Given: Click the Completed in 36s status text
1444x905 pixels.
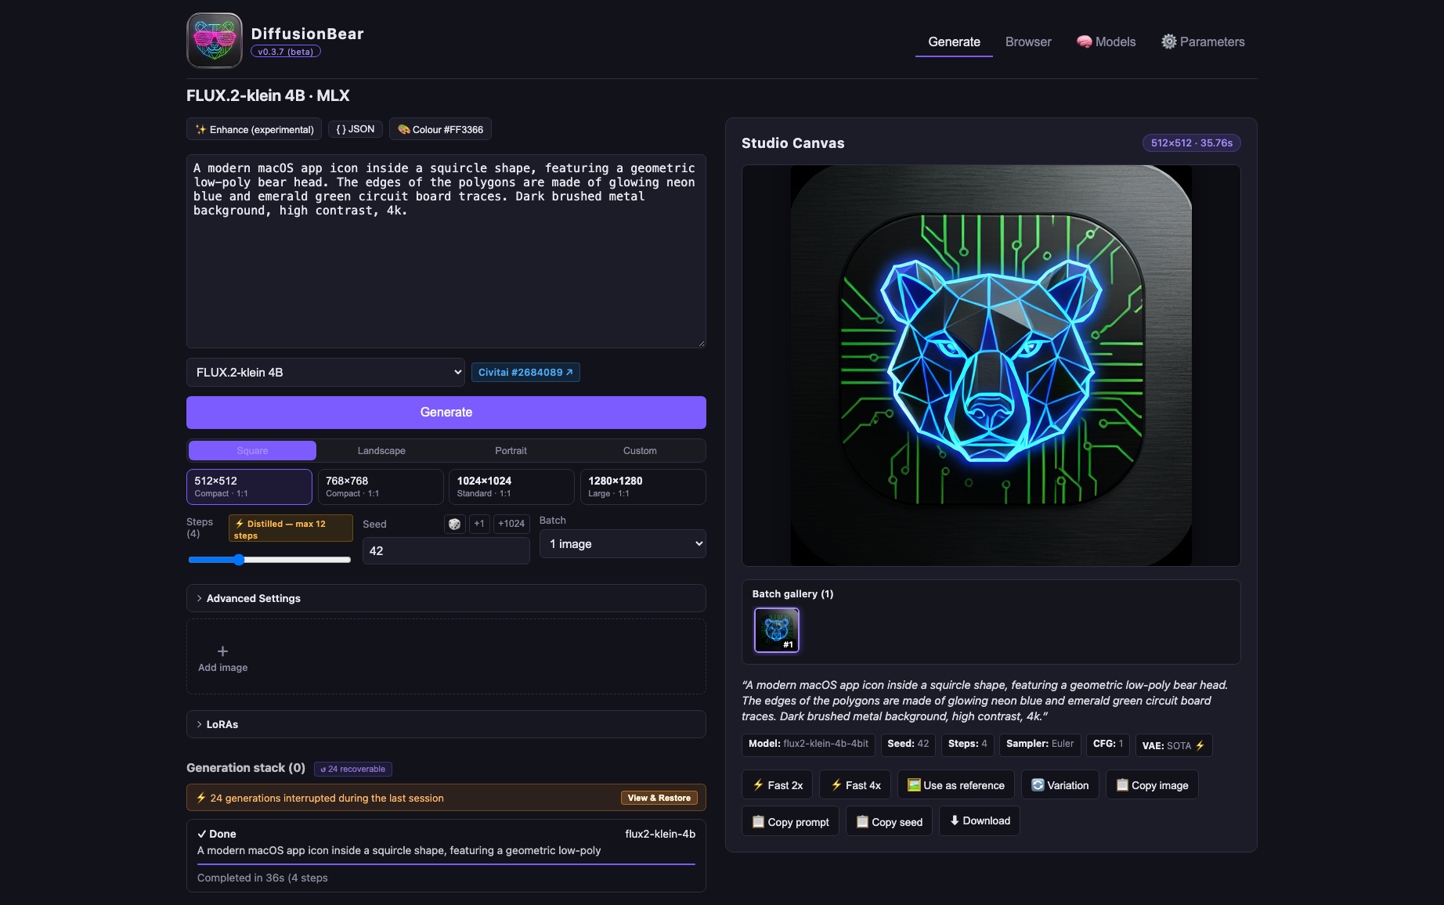Looking at the screenshot, I should pos(262,878).
